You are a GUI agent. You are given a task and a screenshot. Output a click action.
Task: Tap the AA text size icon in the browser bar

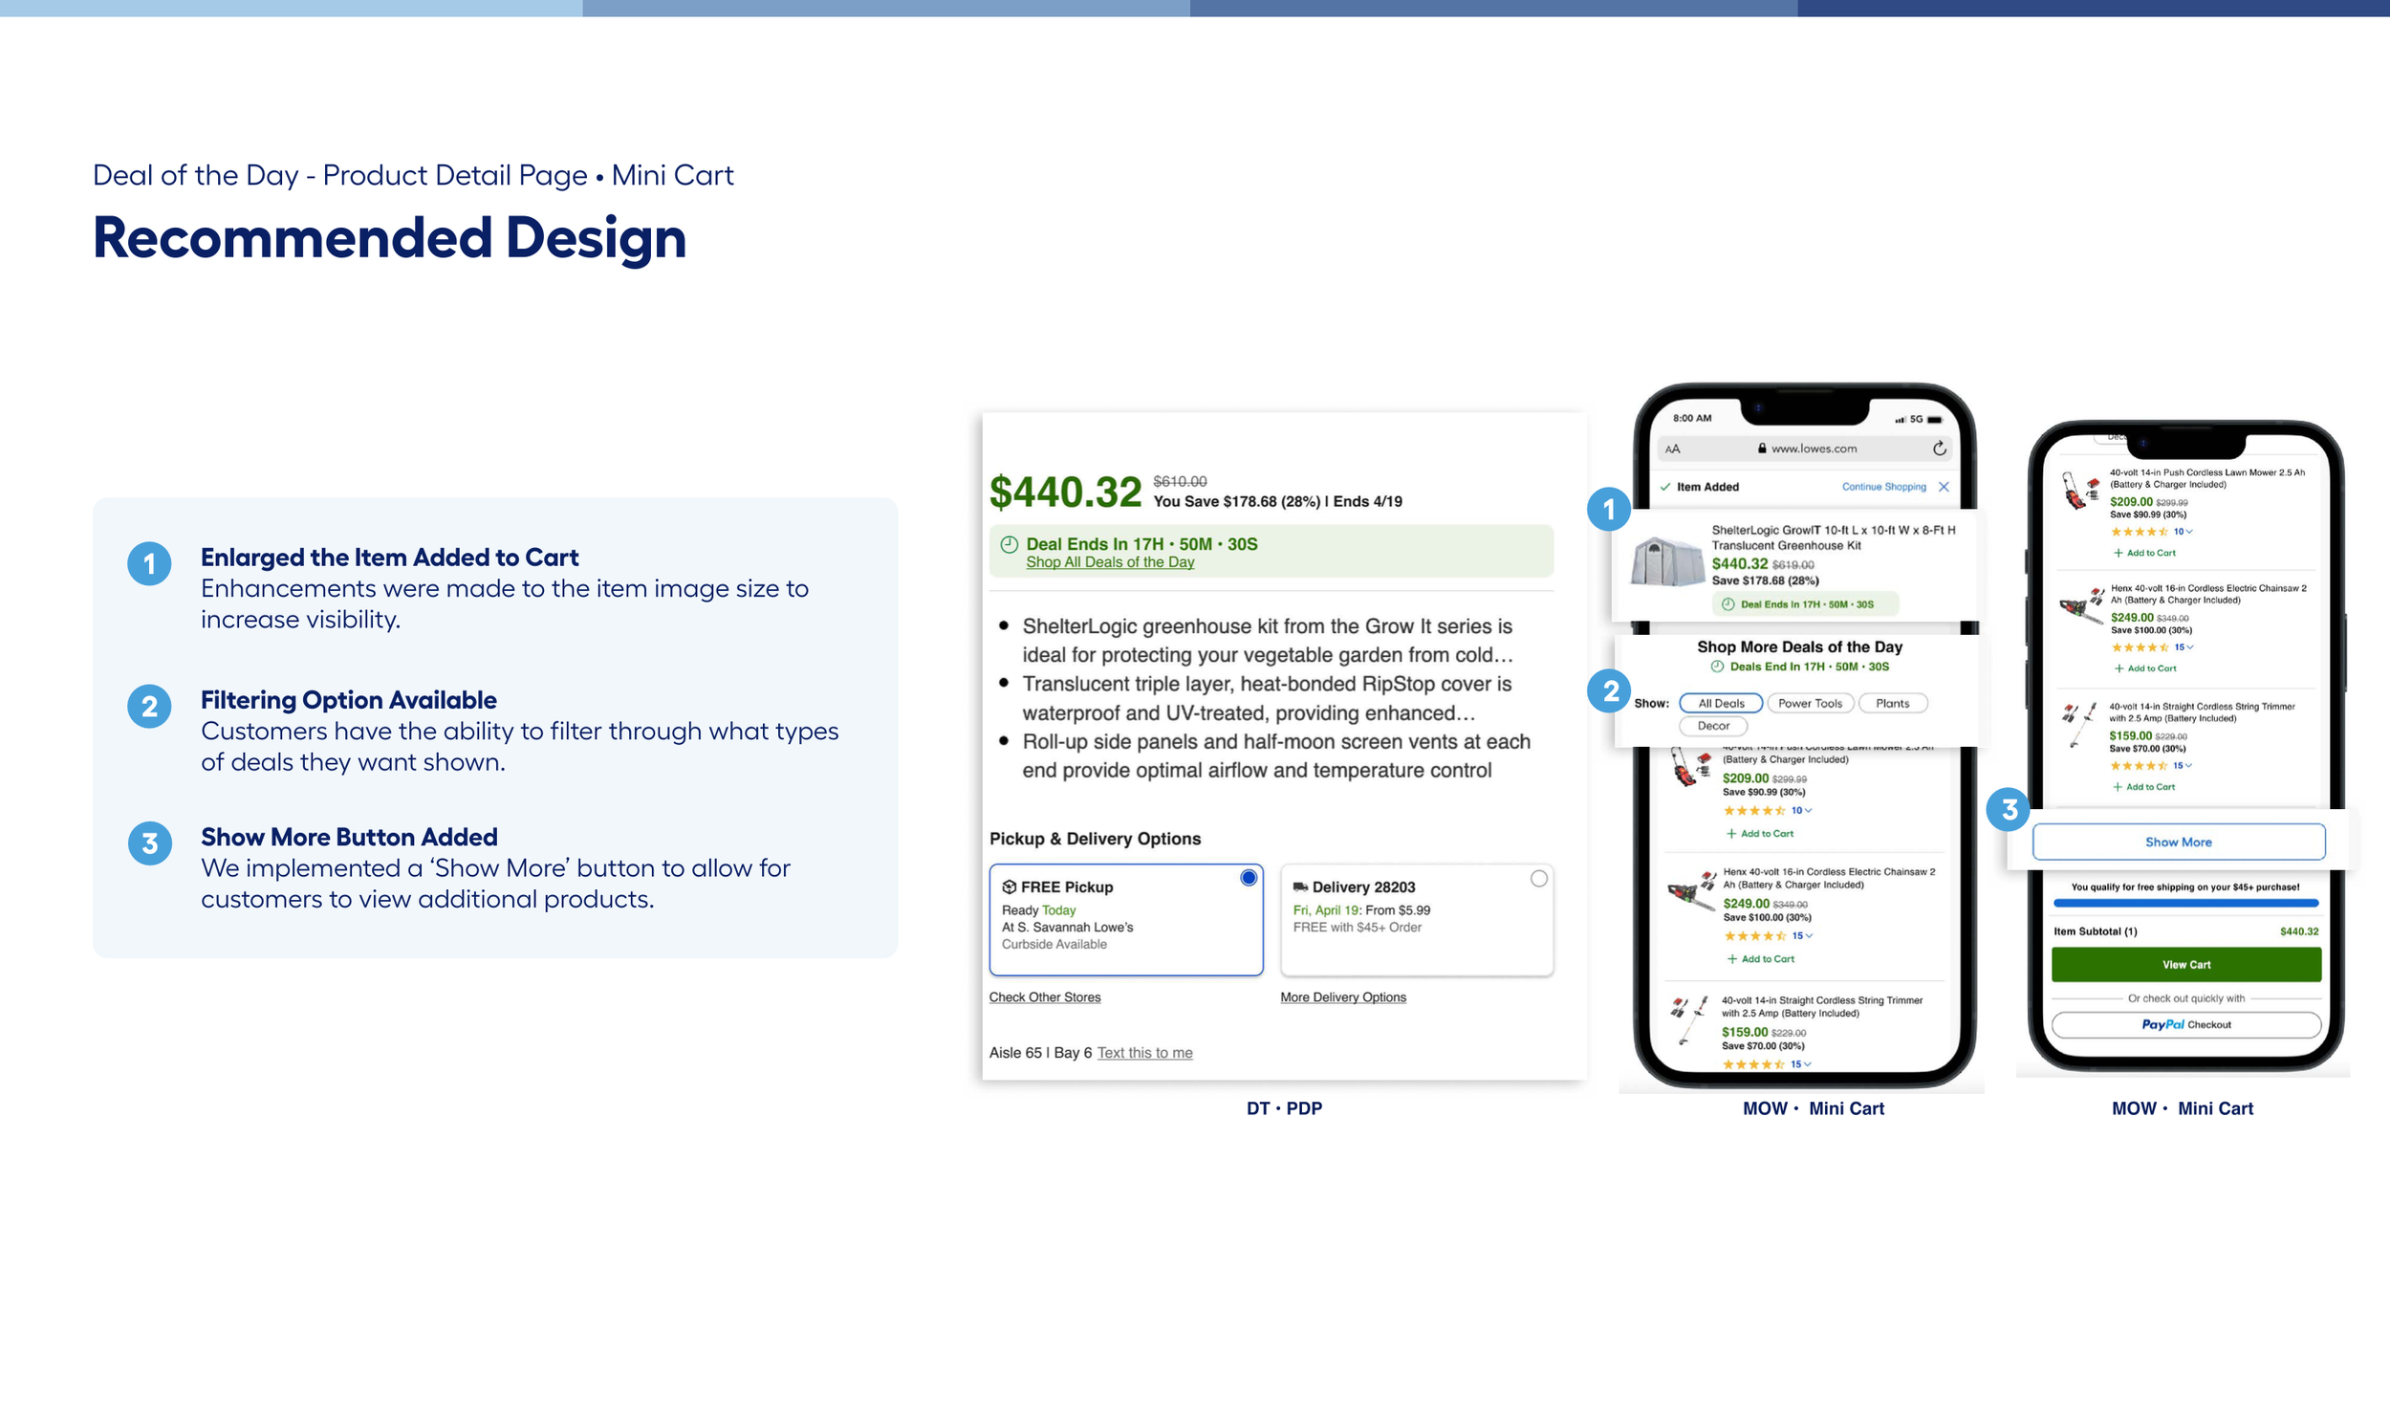tap(1672, 449)
